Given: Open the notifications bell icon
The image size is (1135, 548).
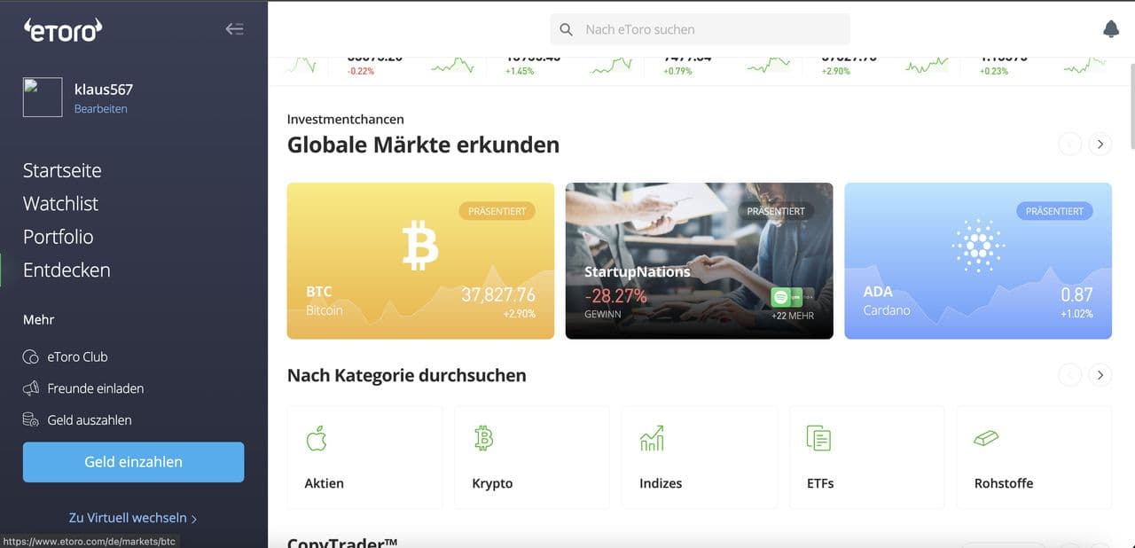Looking at the screenshot, I should 1111,29.
